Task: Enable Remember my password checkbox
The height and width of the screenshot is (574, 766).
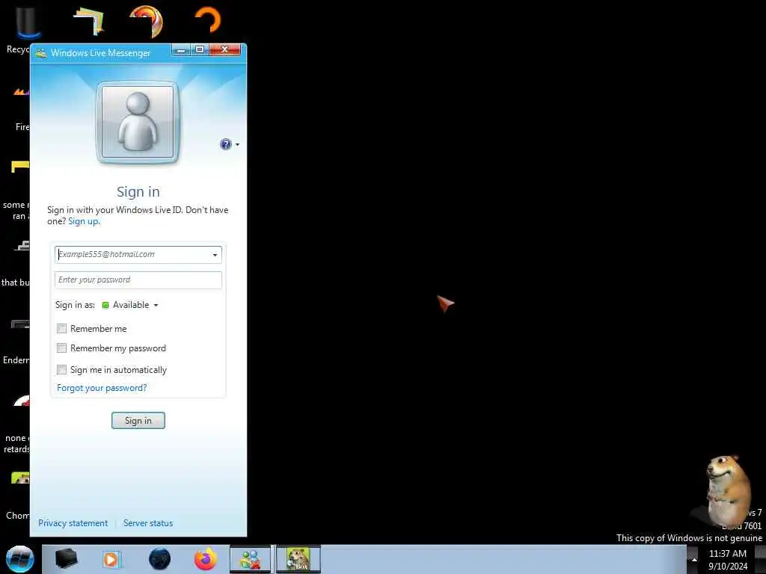Action: pos(61,348)
